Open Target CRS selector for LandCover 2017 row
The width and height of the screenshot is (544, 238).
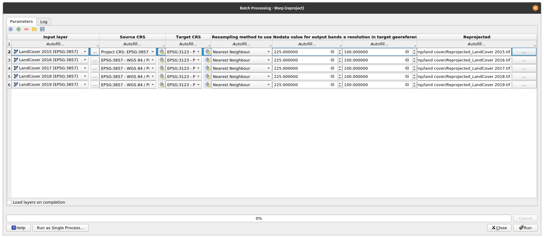pyautogui.click(x=207, y=68)
